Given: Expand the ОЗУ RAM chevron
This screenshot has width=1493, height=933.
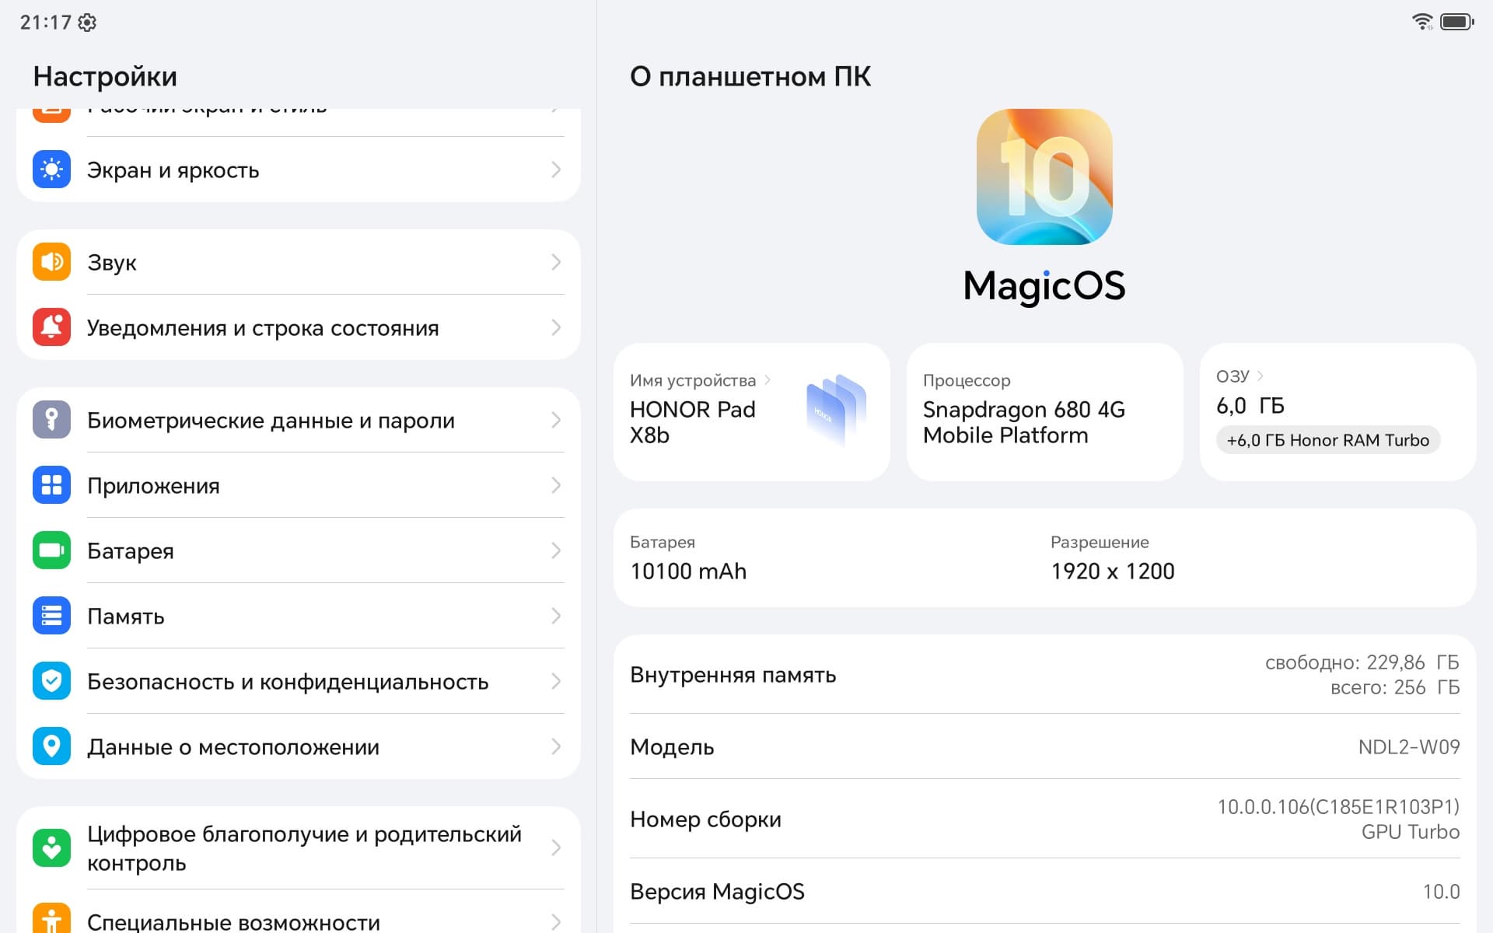Looking at the screenshot, I should tap(1260, 376).
